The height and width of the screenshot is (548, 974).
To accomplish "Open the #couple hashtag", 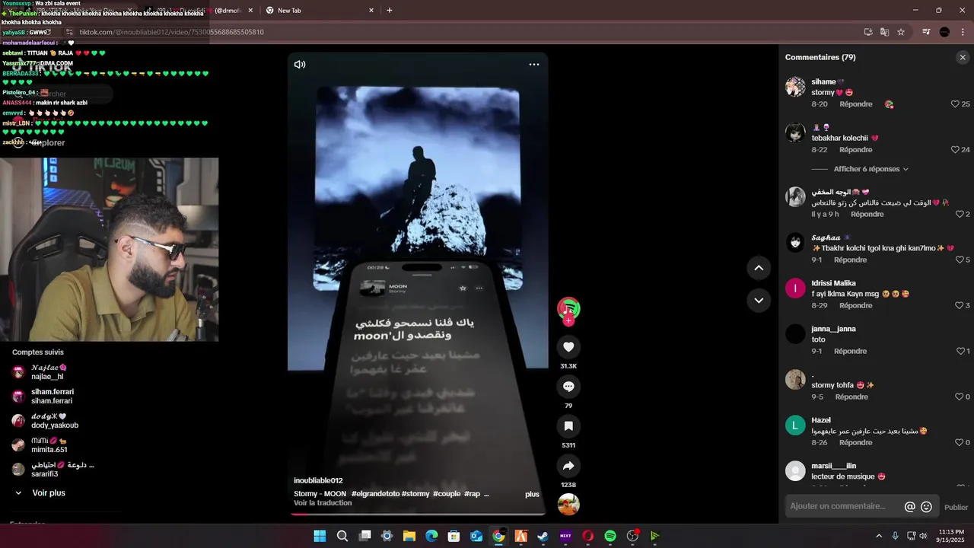I will pyautogui.click(x=447, y=494).
